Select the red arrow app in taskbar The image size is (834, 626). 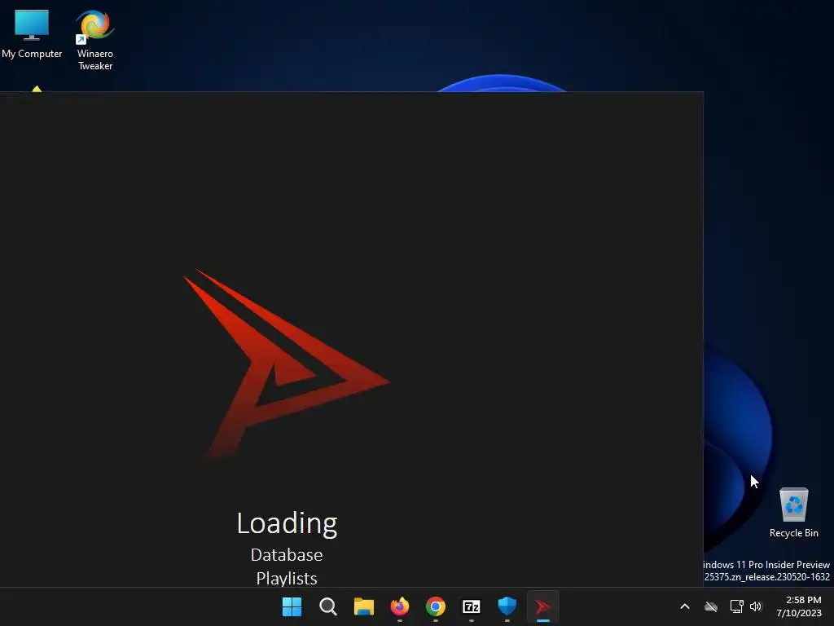[x=542, y=606]
